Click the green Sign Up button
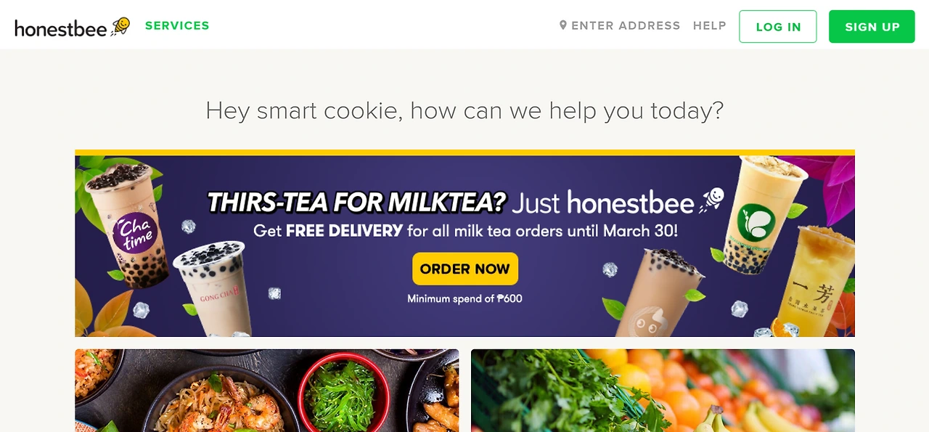The width and height of the screenshot is (929, 432). coord(872,27)
